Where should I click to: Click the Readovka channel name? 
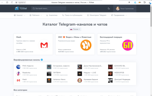(x=26, y=73)
